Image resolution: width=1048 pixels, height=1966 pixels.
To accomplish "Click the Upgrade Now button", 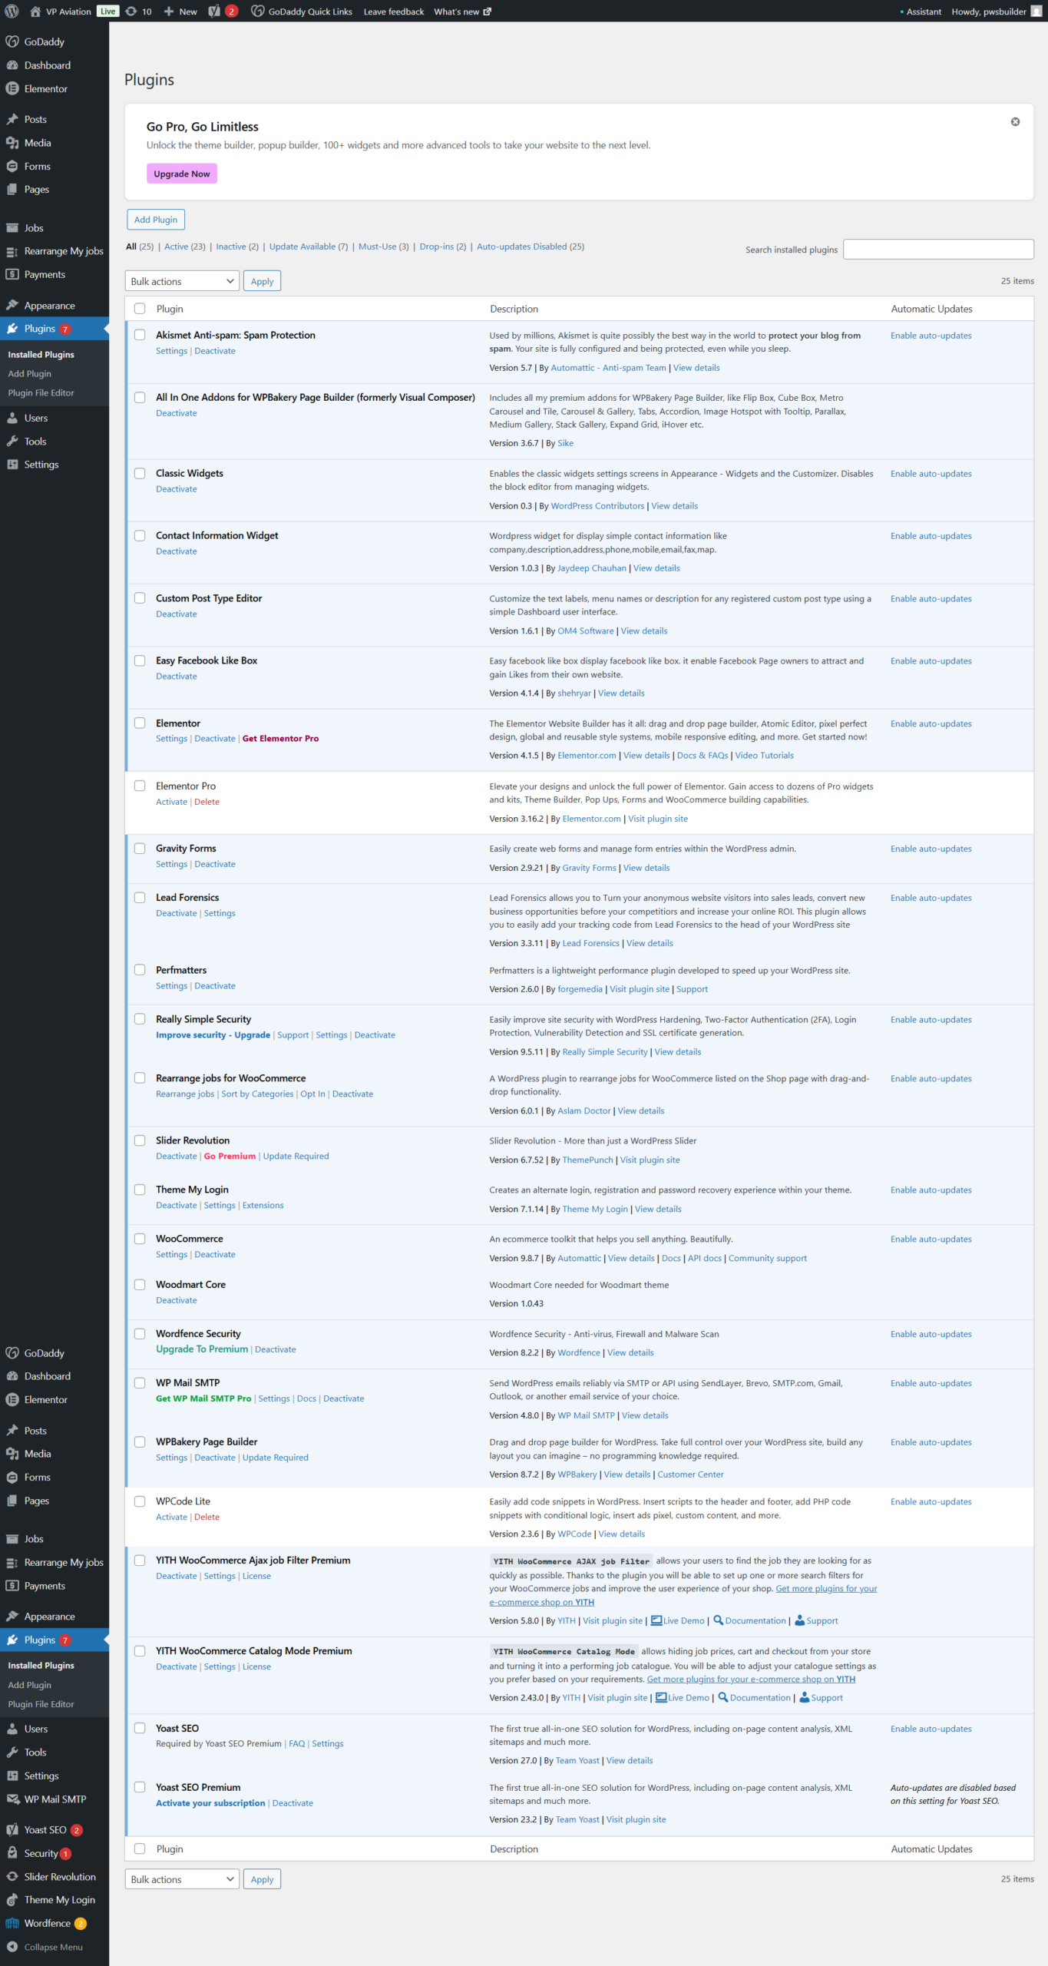I will click(x=182, y=174).
